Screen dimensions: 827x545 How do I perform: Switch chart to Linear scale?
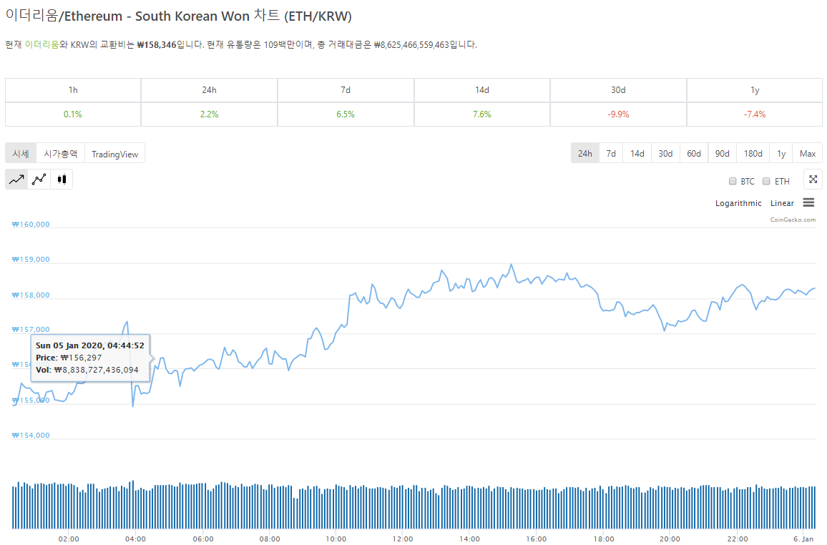click(x=782, y=204)
